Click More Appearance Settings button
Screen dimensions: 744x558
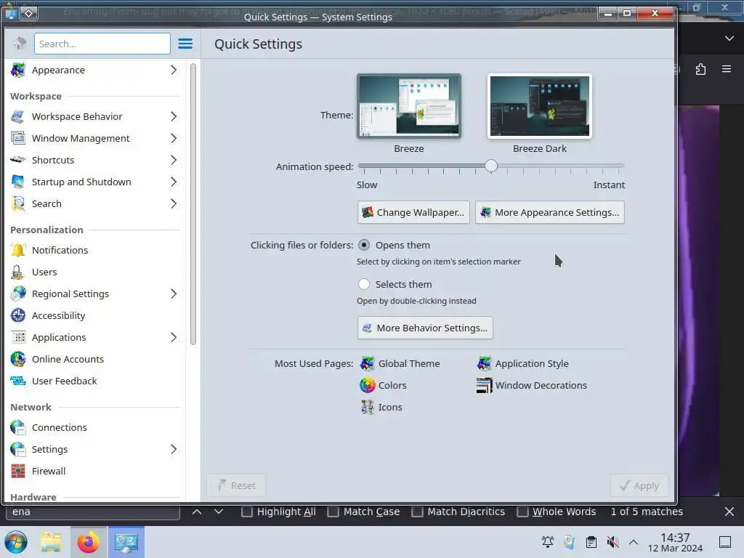[550, 212]
